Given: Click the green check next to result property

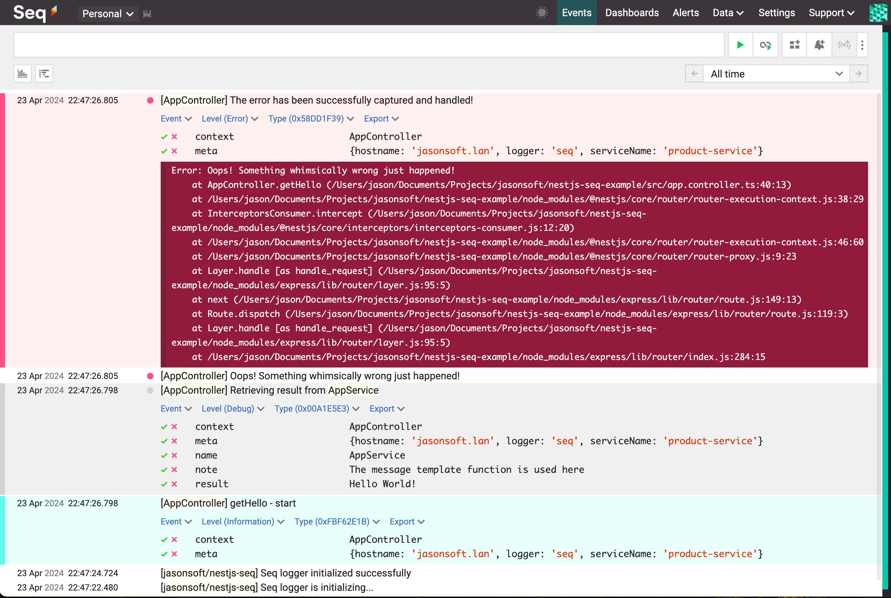Looking at the screenshot, I should (164, 484).
